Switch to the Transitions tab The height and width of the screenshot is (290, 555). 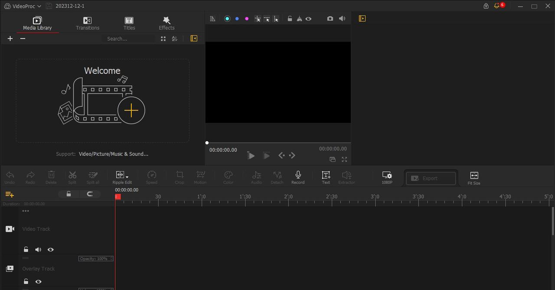tap(88, 23)
